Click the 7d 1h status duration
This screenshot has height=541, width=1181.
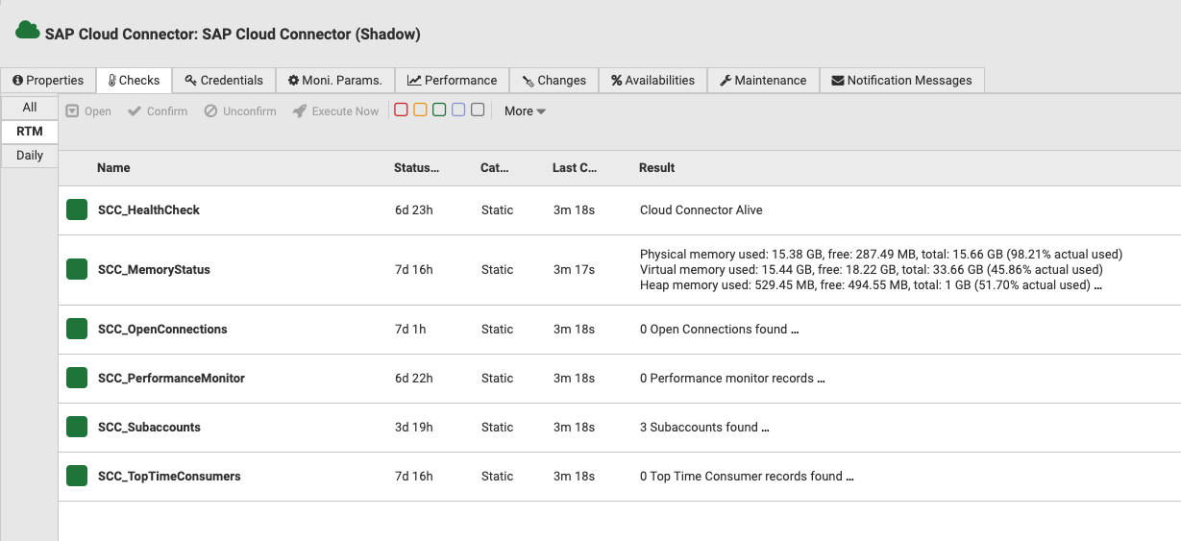pos(410,330)
